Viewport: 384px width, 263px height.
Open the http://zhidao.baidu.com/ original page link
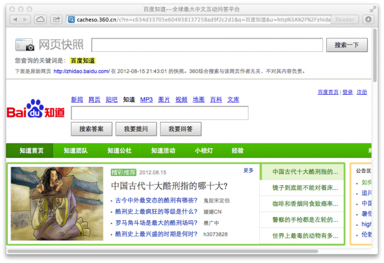81,72
